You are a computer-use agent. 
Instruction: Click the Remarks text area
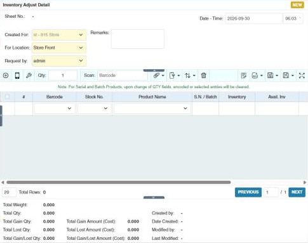[138, 39]
